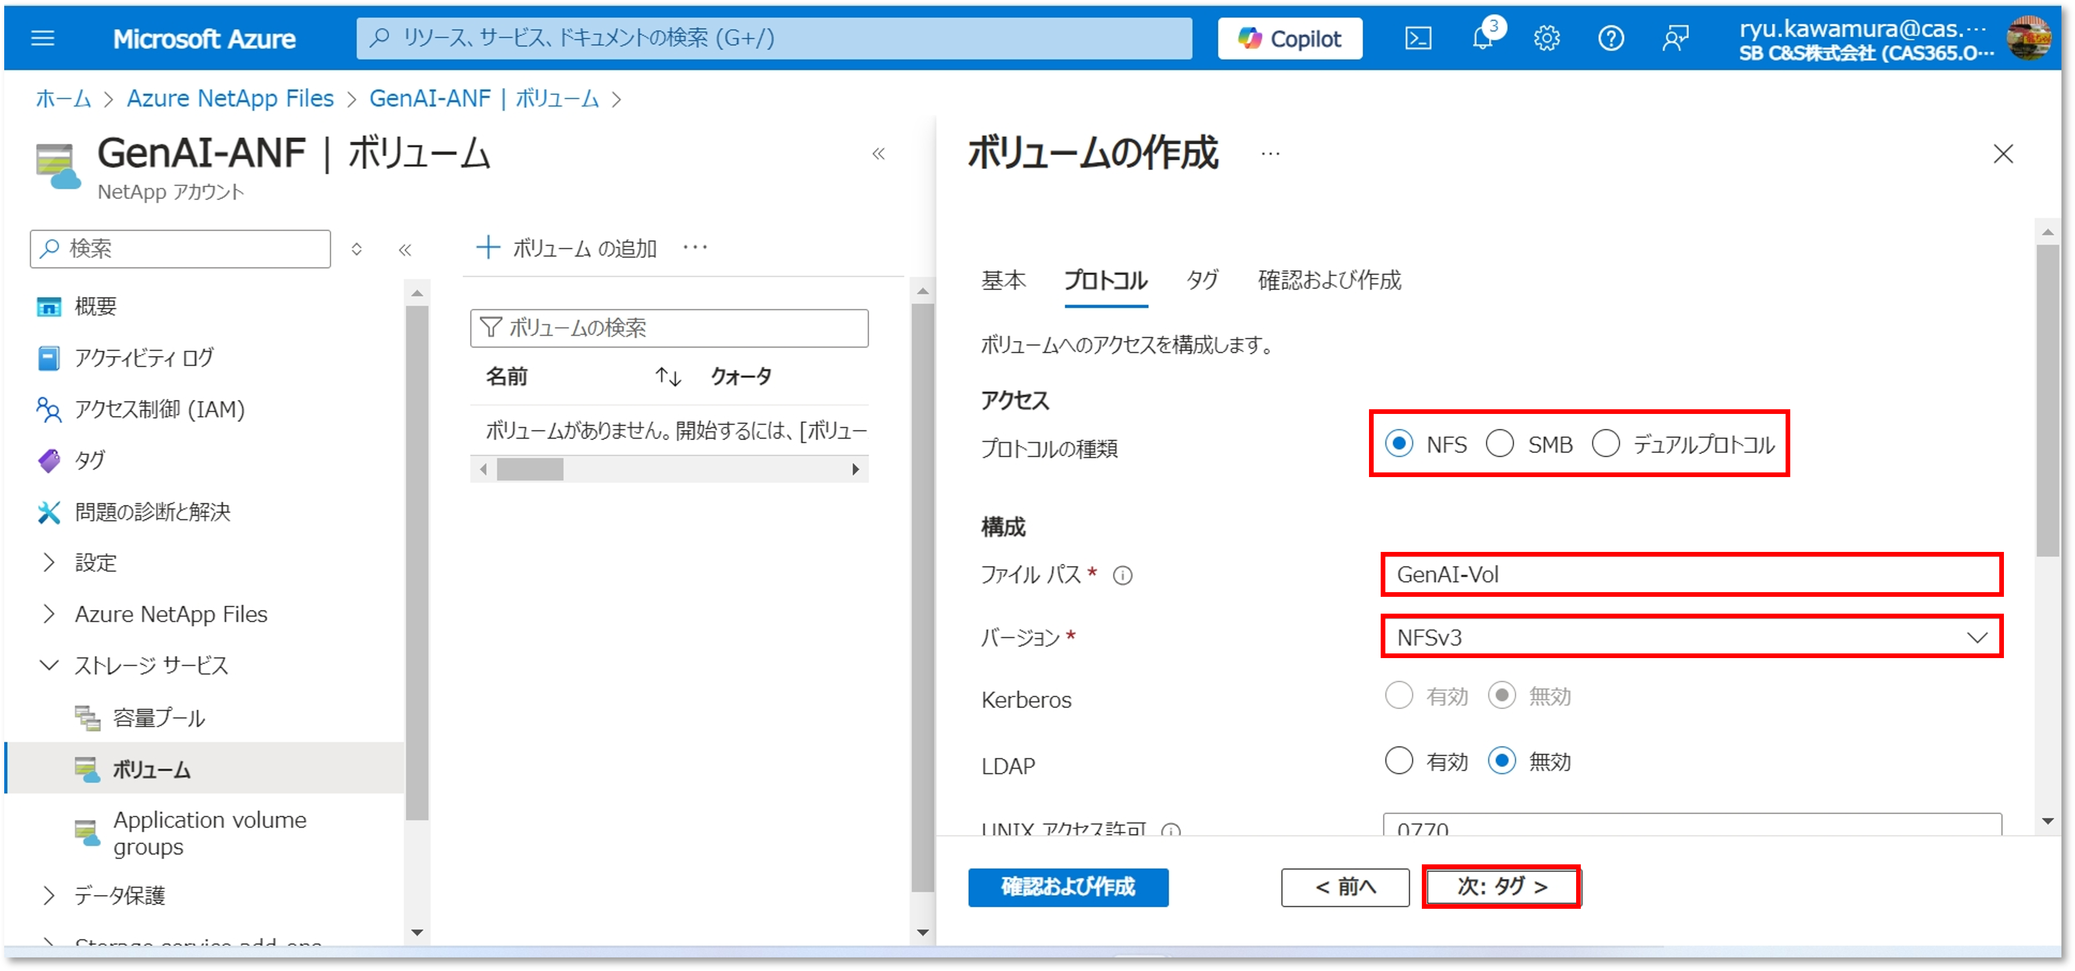2075x971 pixels.
Task: Click 確認および作成 blue button
Action: click(x=1068, y=886)
